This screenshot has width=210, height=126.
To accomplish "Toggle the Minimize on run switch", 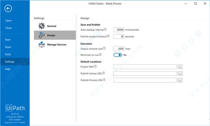I will [x=118, y=55].
